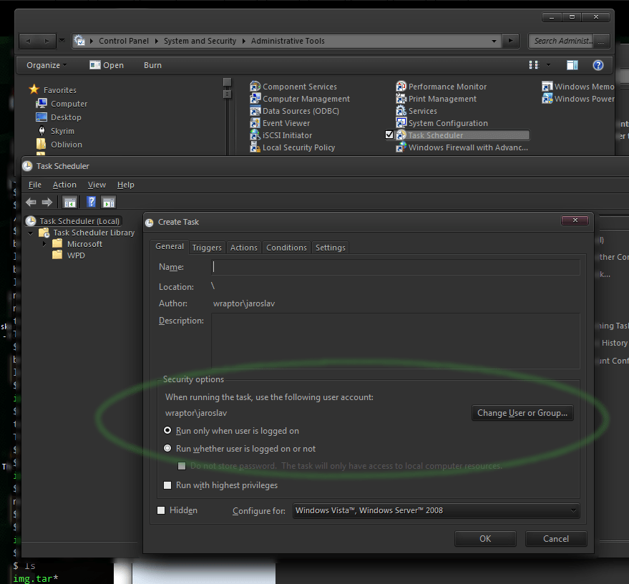Click Task Scheduler toolbar help icon
The height and width of the screenshot is (584, 629).
[92, 202]
